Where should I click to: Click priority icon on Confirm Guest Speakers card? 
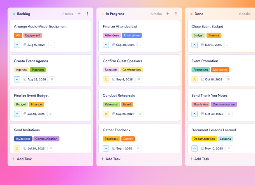pos(106,80)
